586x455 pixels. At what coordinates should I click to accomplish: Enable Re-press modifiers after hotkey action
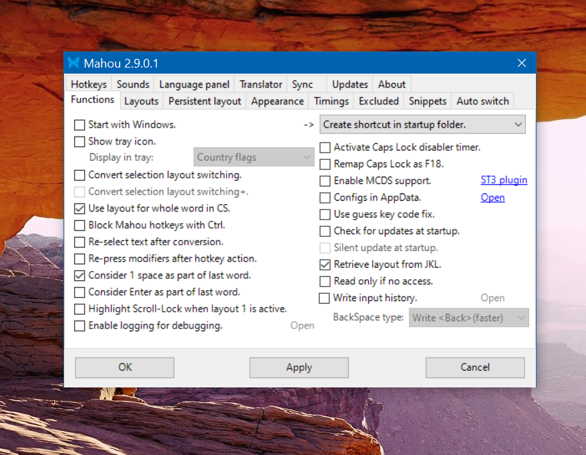click(80, 259)
